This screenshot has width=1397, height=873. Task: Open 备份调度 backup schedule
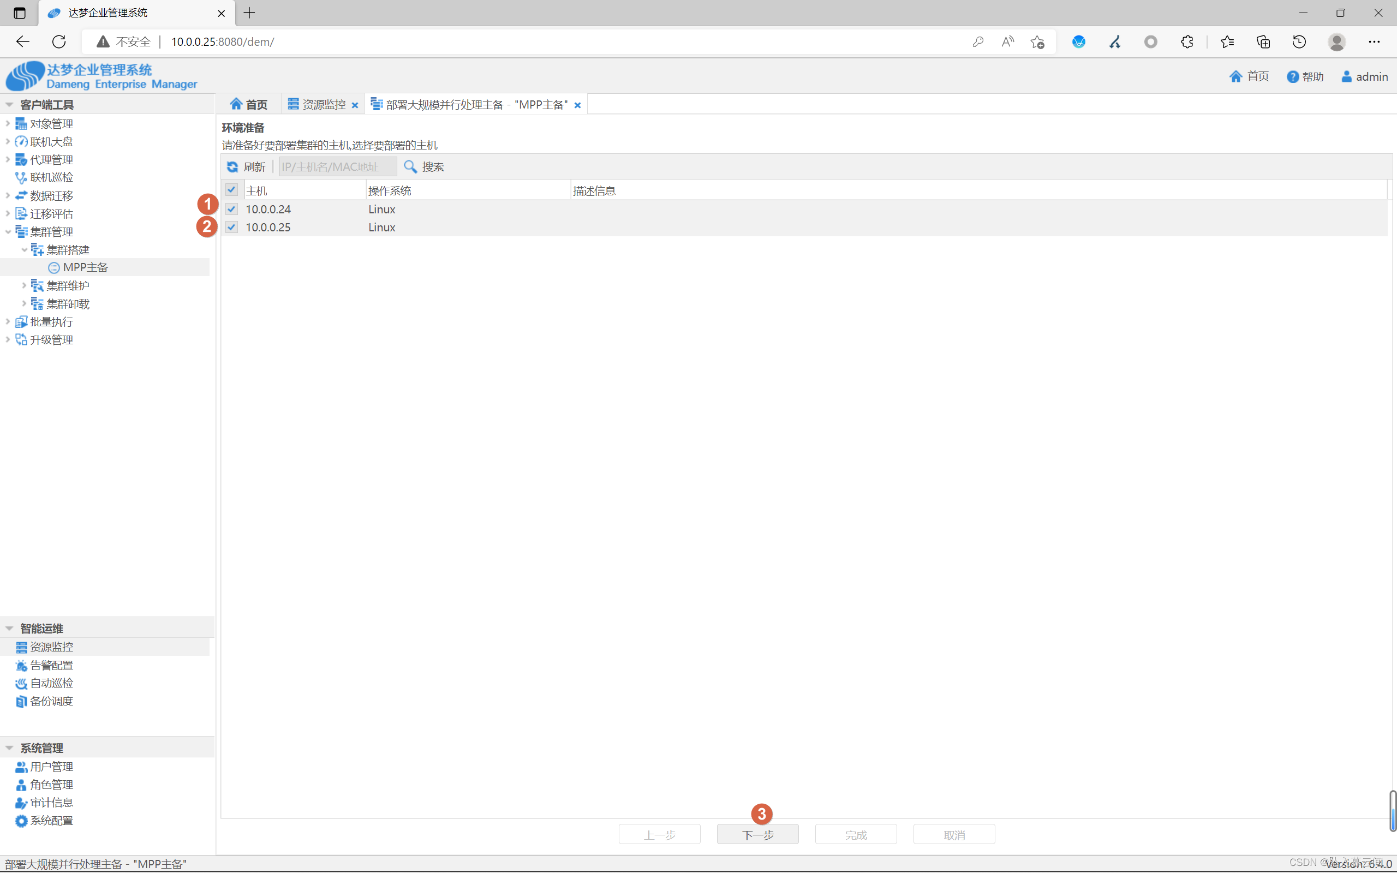tap(51, 701)
